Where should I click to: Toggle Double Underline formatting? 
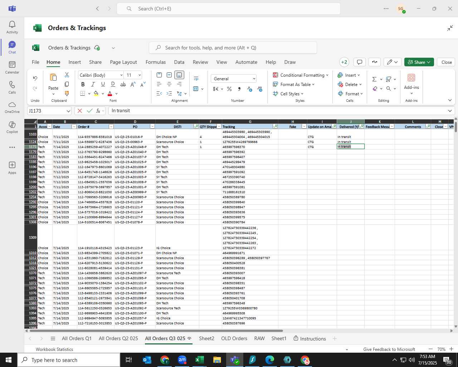click(113, 84)
